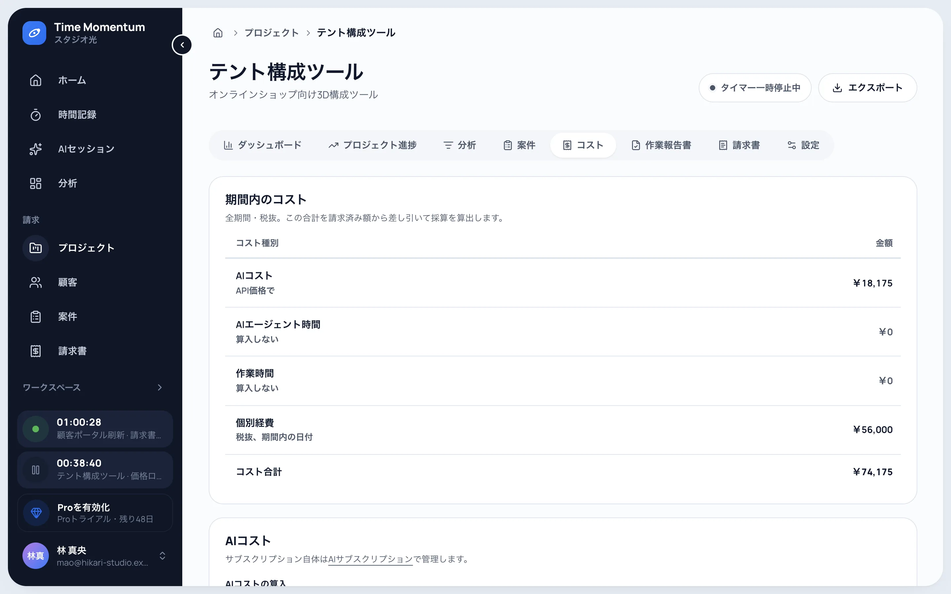
Task: Click the Proを有効化 trial card
Action: click(x=95, y=513)
